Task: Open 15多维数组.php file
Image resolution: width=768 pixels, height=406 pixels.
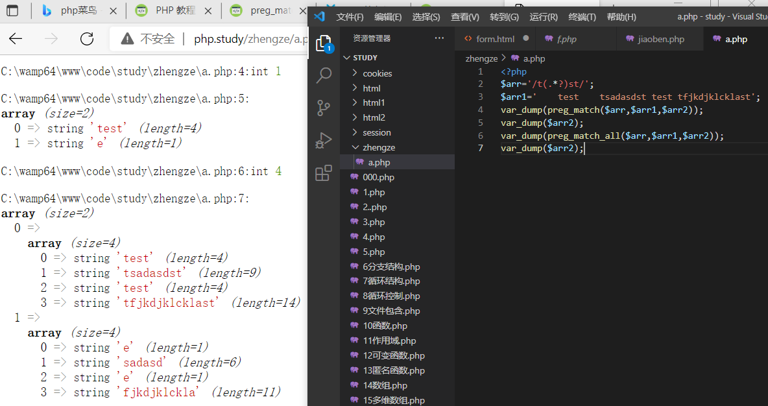Action: click(397, 400)
